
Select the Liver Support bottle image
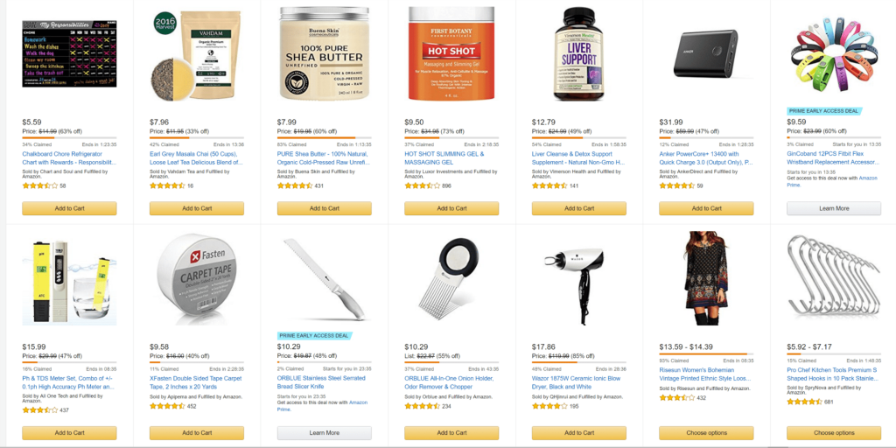pos(579,54)
